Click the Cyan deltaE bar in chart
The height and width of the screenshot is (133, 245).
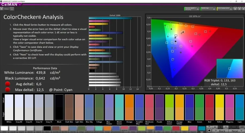pyautogui.click(x=111, y=18)
